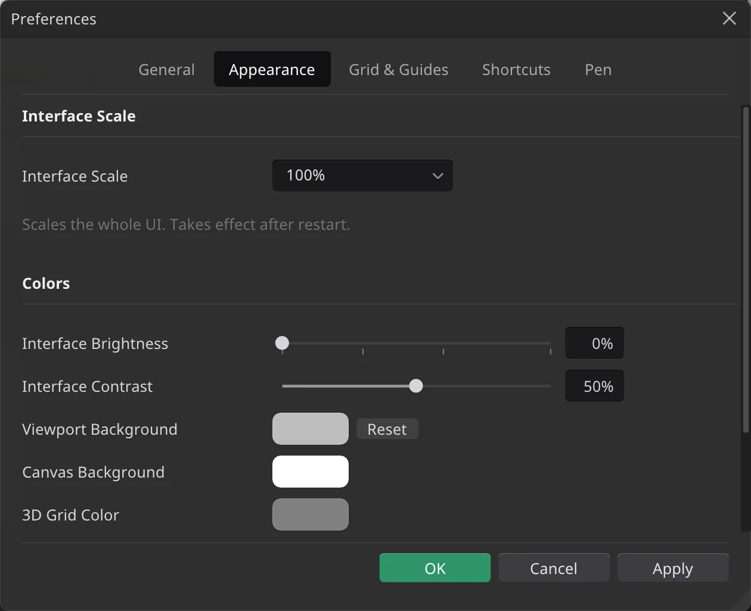Click the 3D Grid Color label
Image resolution: width=751 pixels, height=611 pixels.
pos(71,515)
